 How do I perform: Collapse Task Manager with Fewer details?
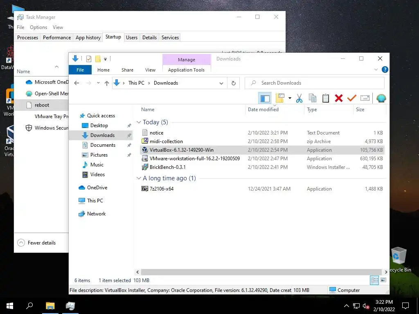[x=36, y=243]
